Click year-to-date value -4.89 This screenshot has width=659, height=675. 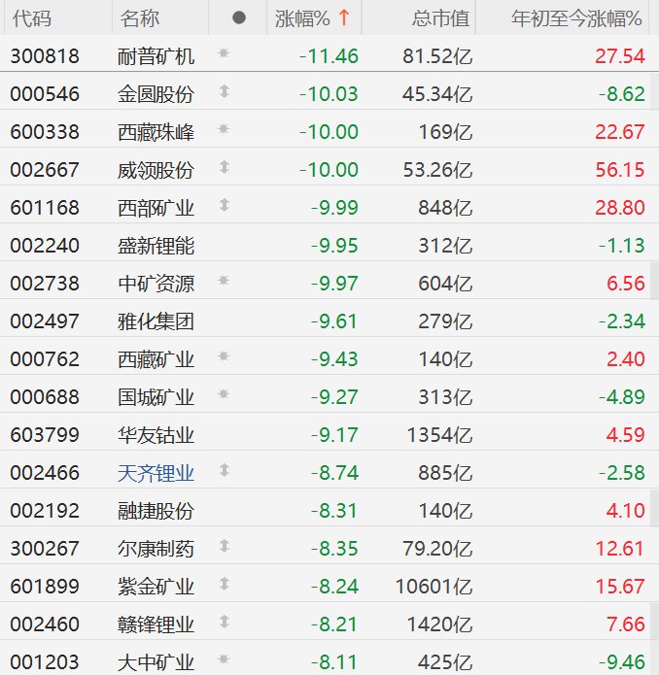(622, 397)
